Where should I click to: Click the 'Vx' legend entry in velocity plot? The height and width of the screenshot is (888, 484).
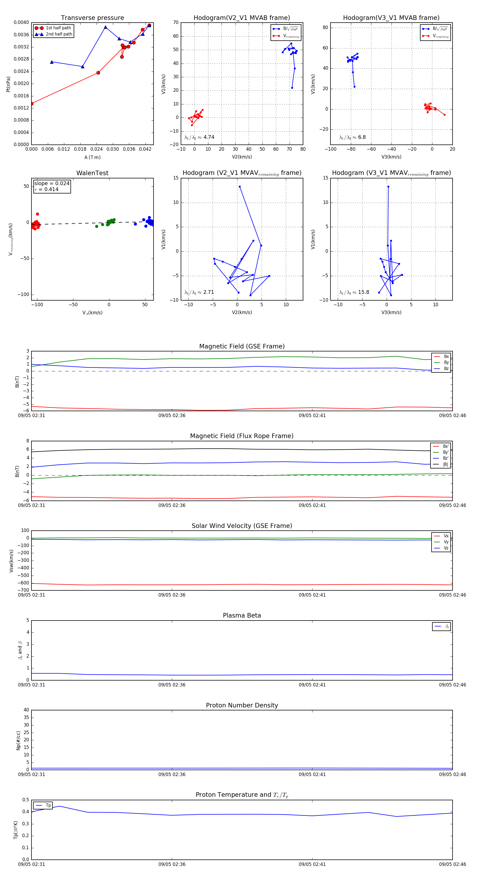(441, 536)
